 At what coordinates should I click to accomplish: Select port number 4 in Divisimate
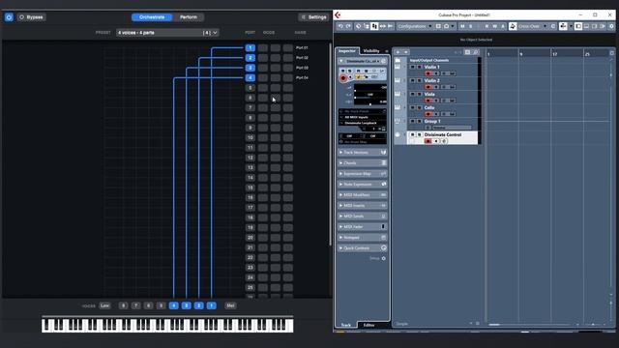(250, 77)
